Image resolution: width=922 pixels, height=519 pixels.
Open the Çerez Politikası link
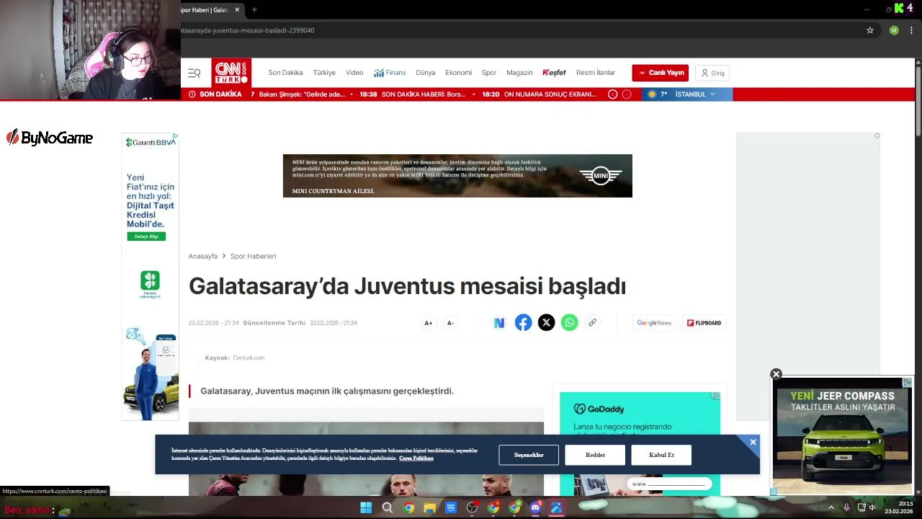coord(416,458)
